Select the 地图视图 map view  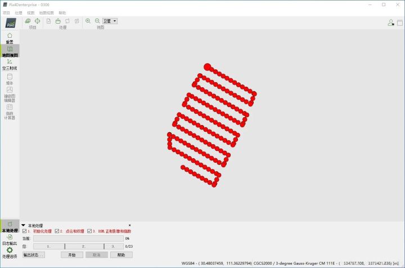(10, 52)
